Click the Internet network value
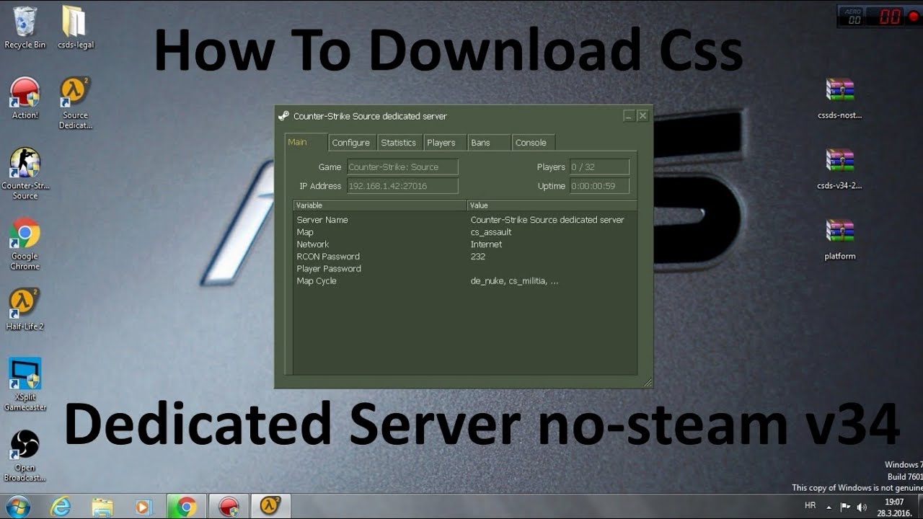 [486, 244]
